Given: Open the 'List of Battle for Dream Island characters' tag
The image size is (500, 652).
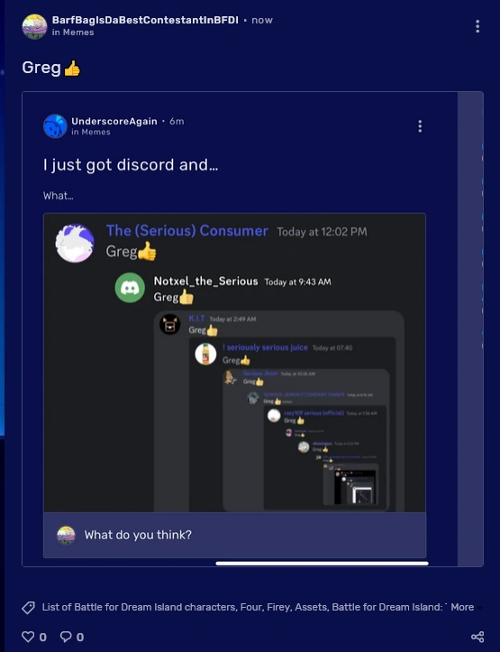Looking at the screenshot, I should [139, 607].
